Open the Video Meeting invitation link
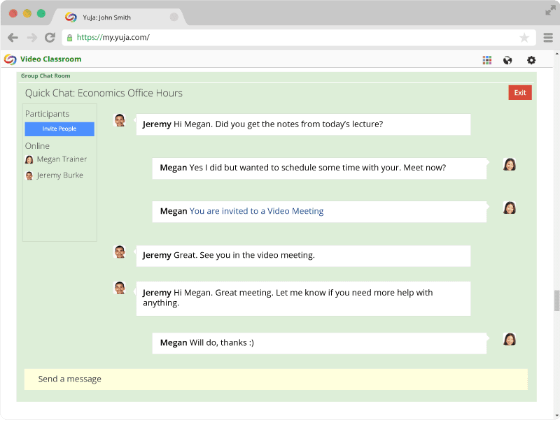 point(256,211)
